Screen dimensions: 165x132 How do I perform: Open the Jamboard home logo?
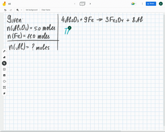pos(4,4)
